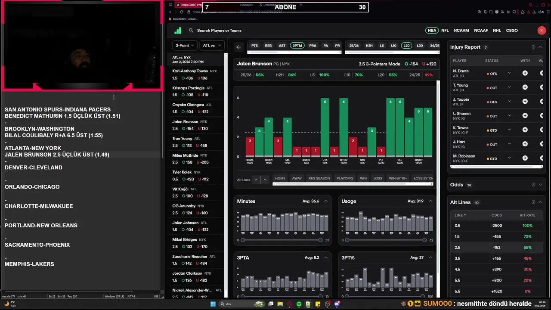Switch to the NFL league tab
Image resolution: width=551 pixels, height=310 pixels.
pyautogui.click(x=445, y=31)
